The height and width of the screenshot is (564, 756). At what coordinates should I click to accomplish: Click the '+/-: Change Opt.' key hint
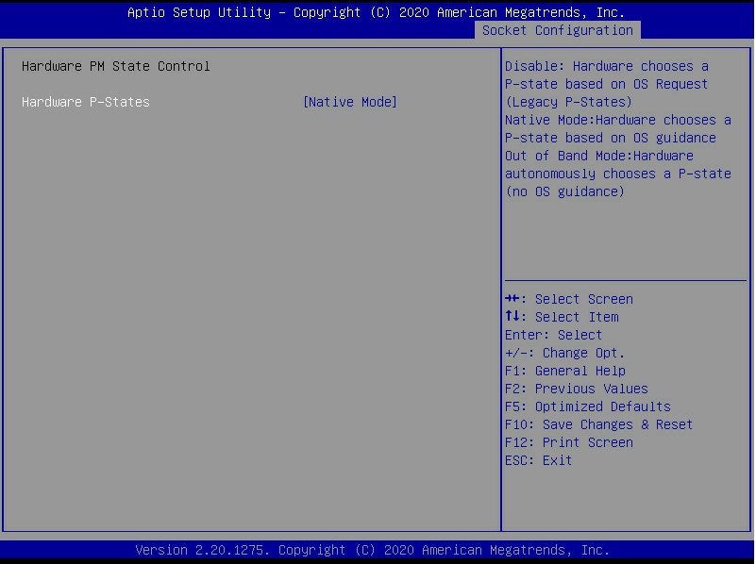[564, 353]
